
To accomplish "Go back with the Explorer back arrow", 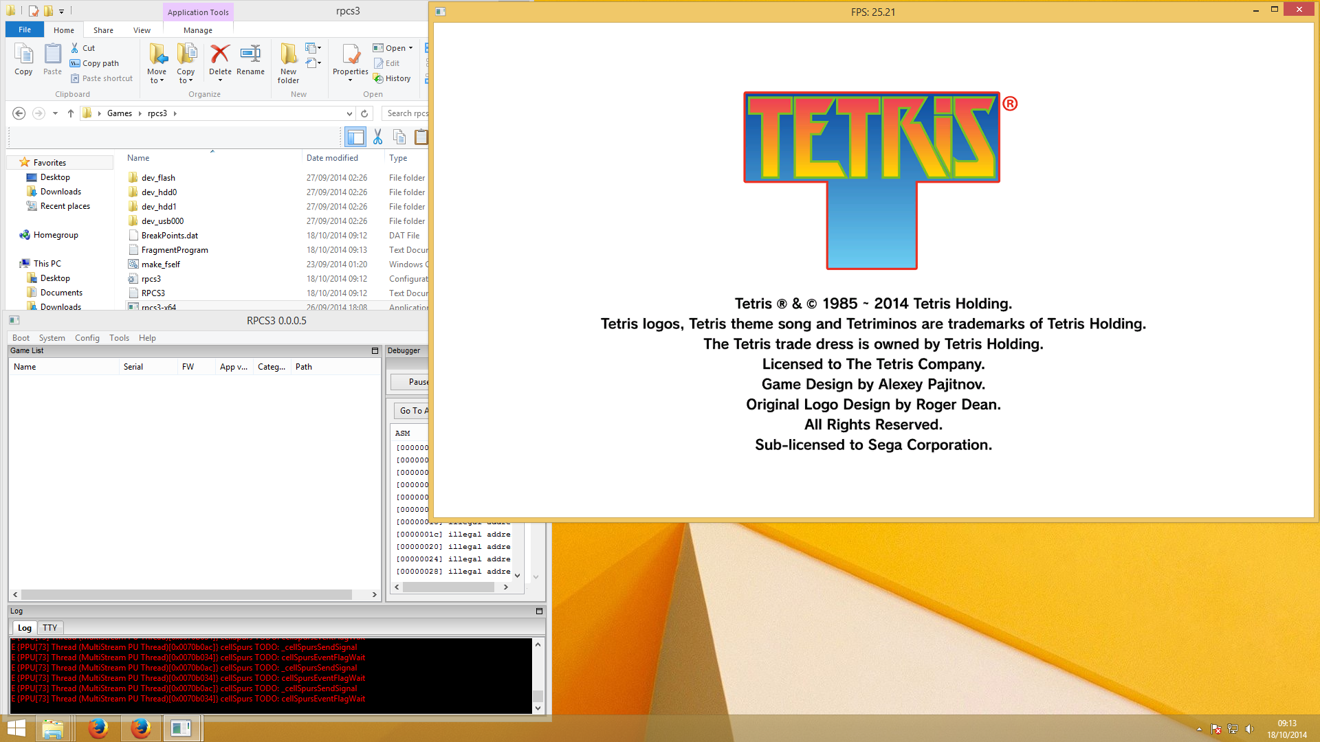I will click(19, 113).
